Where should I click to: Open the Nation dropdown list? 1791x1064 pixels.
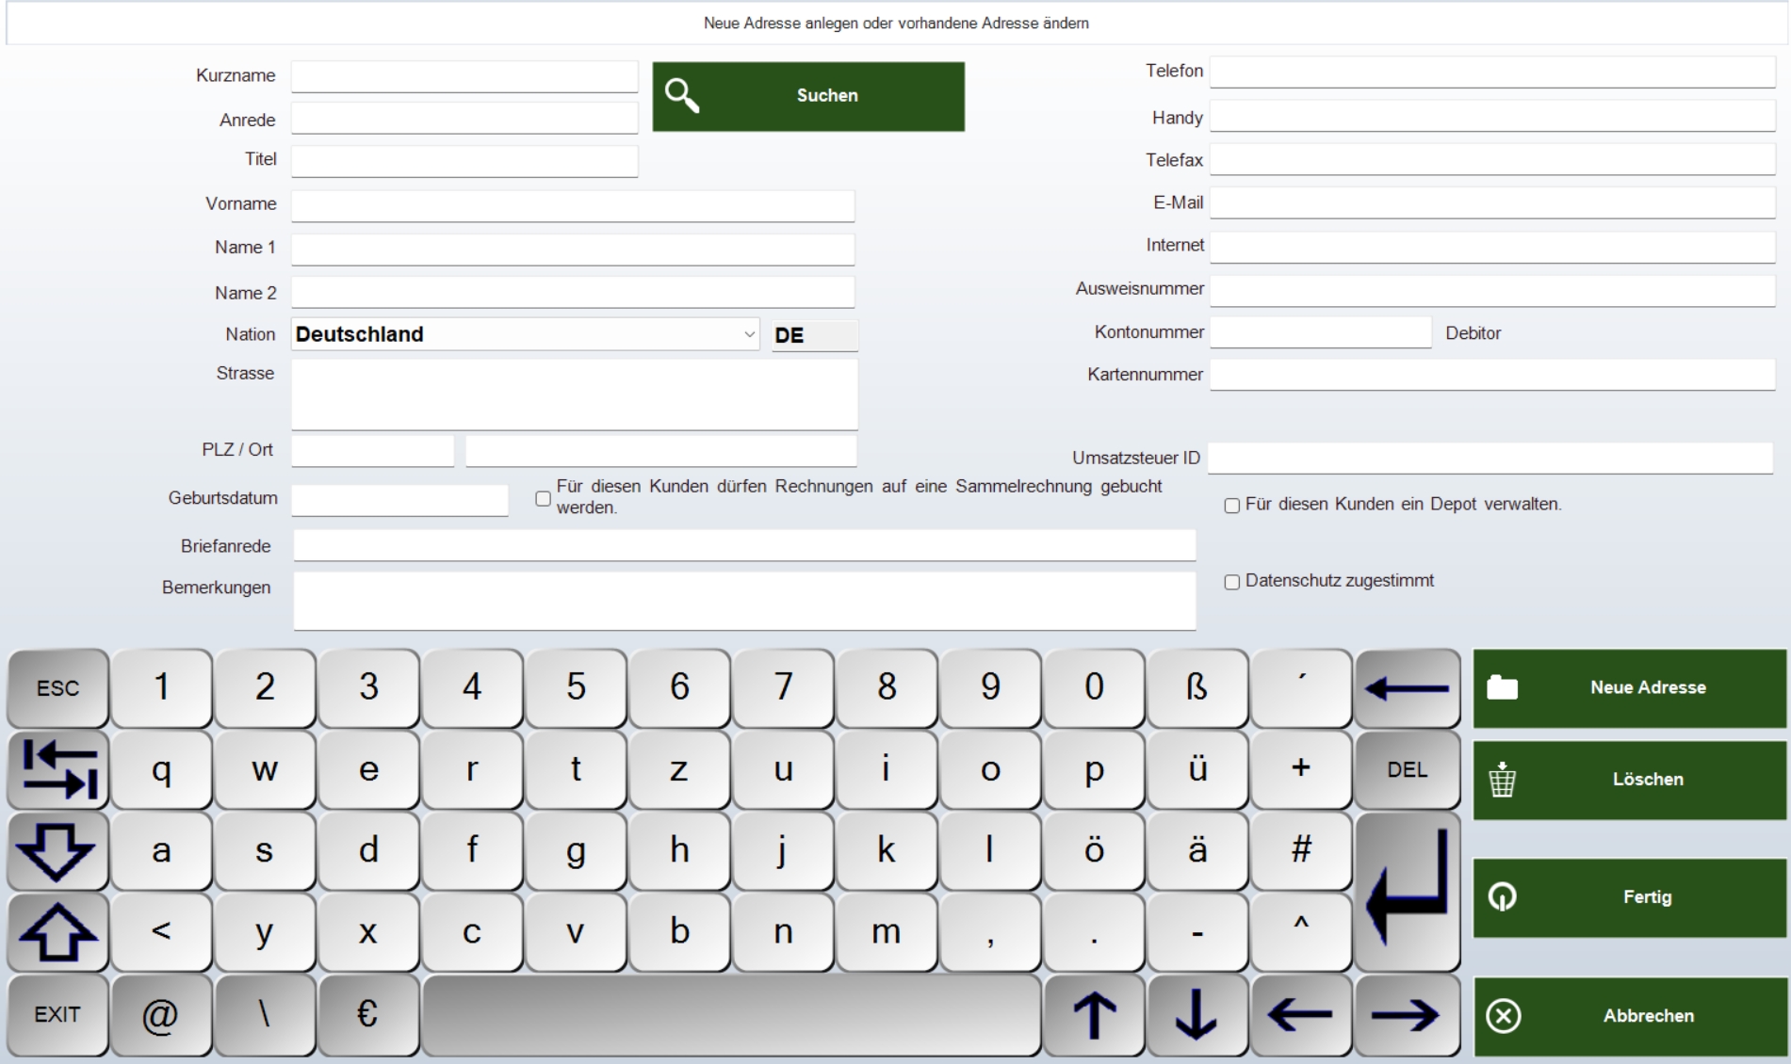[x=749, y=334]
